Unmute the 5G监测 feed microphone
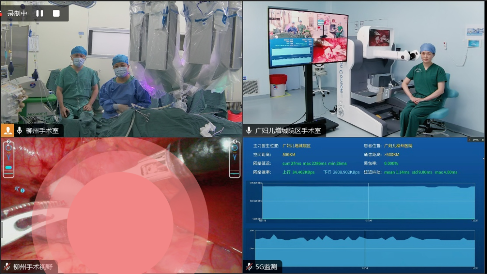 (x=249, y=267)
